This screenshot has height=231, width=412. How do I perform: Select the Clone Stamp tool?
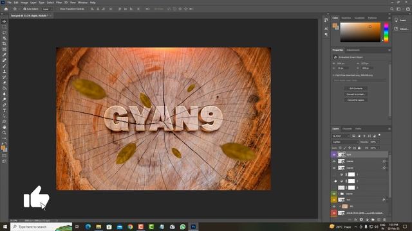[5, 71]
